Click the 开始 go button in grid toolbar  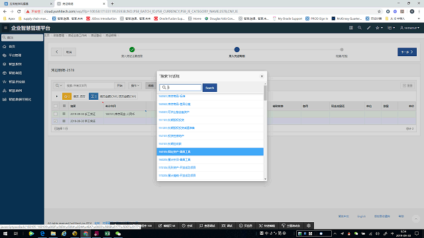coord(119,85)
